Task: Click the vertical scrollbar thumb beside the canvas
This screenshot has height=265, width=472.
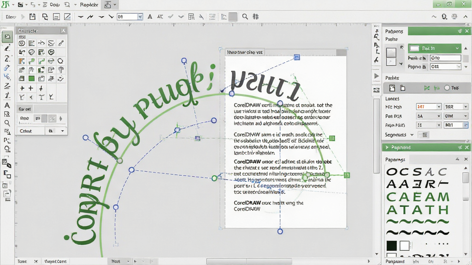Action: (x=377, y=135)
